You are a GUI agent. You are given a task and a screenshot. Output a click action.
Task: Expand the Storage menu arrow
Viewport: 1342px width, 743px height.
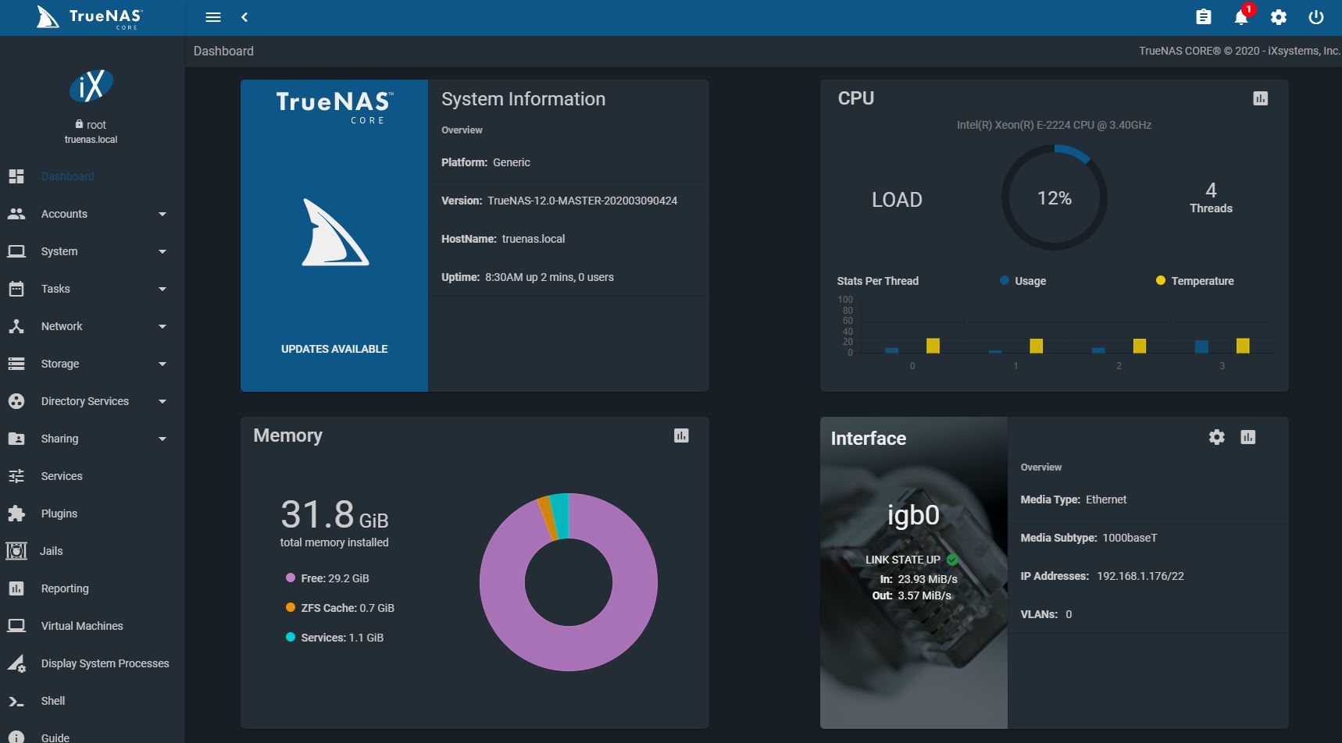(162, 364)
